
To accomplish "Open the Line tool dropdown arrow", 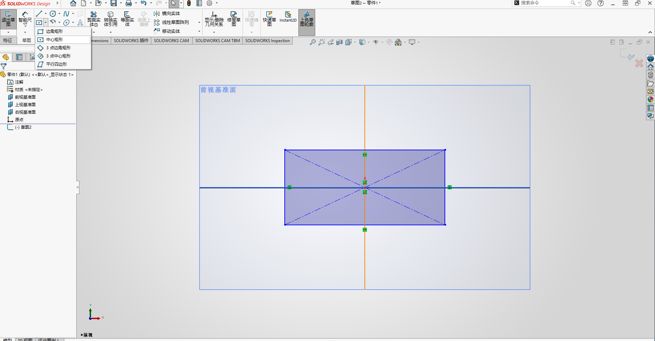I will point(46,14).
